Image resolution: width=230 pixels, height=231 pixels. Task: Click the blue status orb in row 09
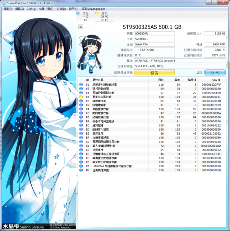pos(81,105)
